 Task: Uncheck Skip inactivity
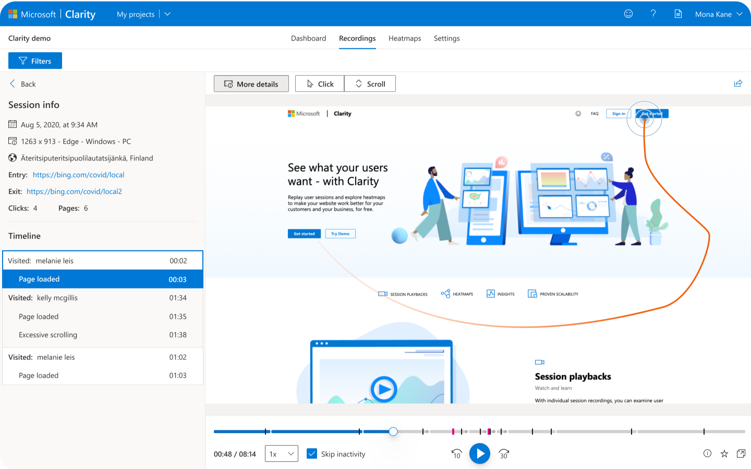pyautogui.click(x=312, y=454)
